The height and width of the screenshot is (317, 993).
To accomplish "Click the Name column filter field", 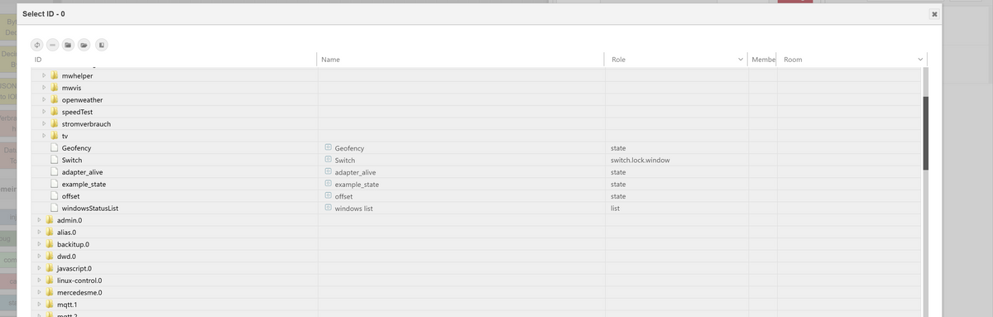I will click(x=460, y=60).
